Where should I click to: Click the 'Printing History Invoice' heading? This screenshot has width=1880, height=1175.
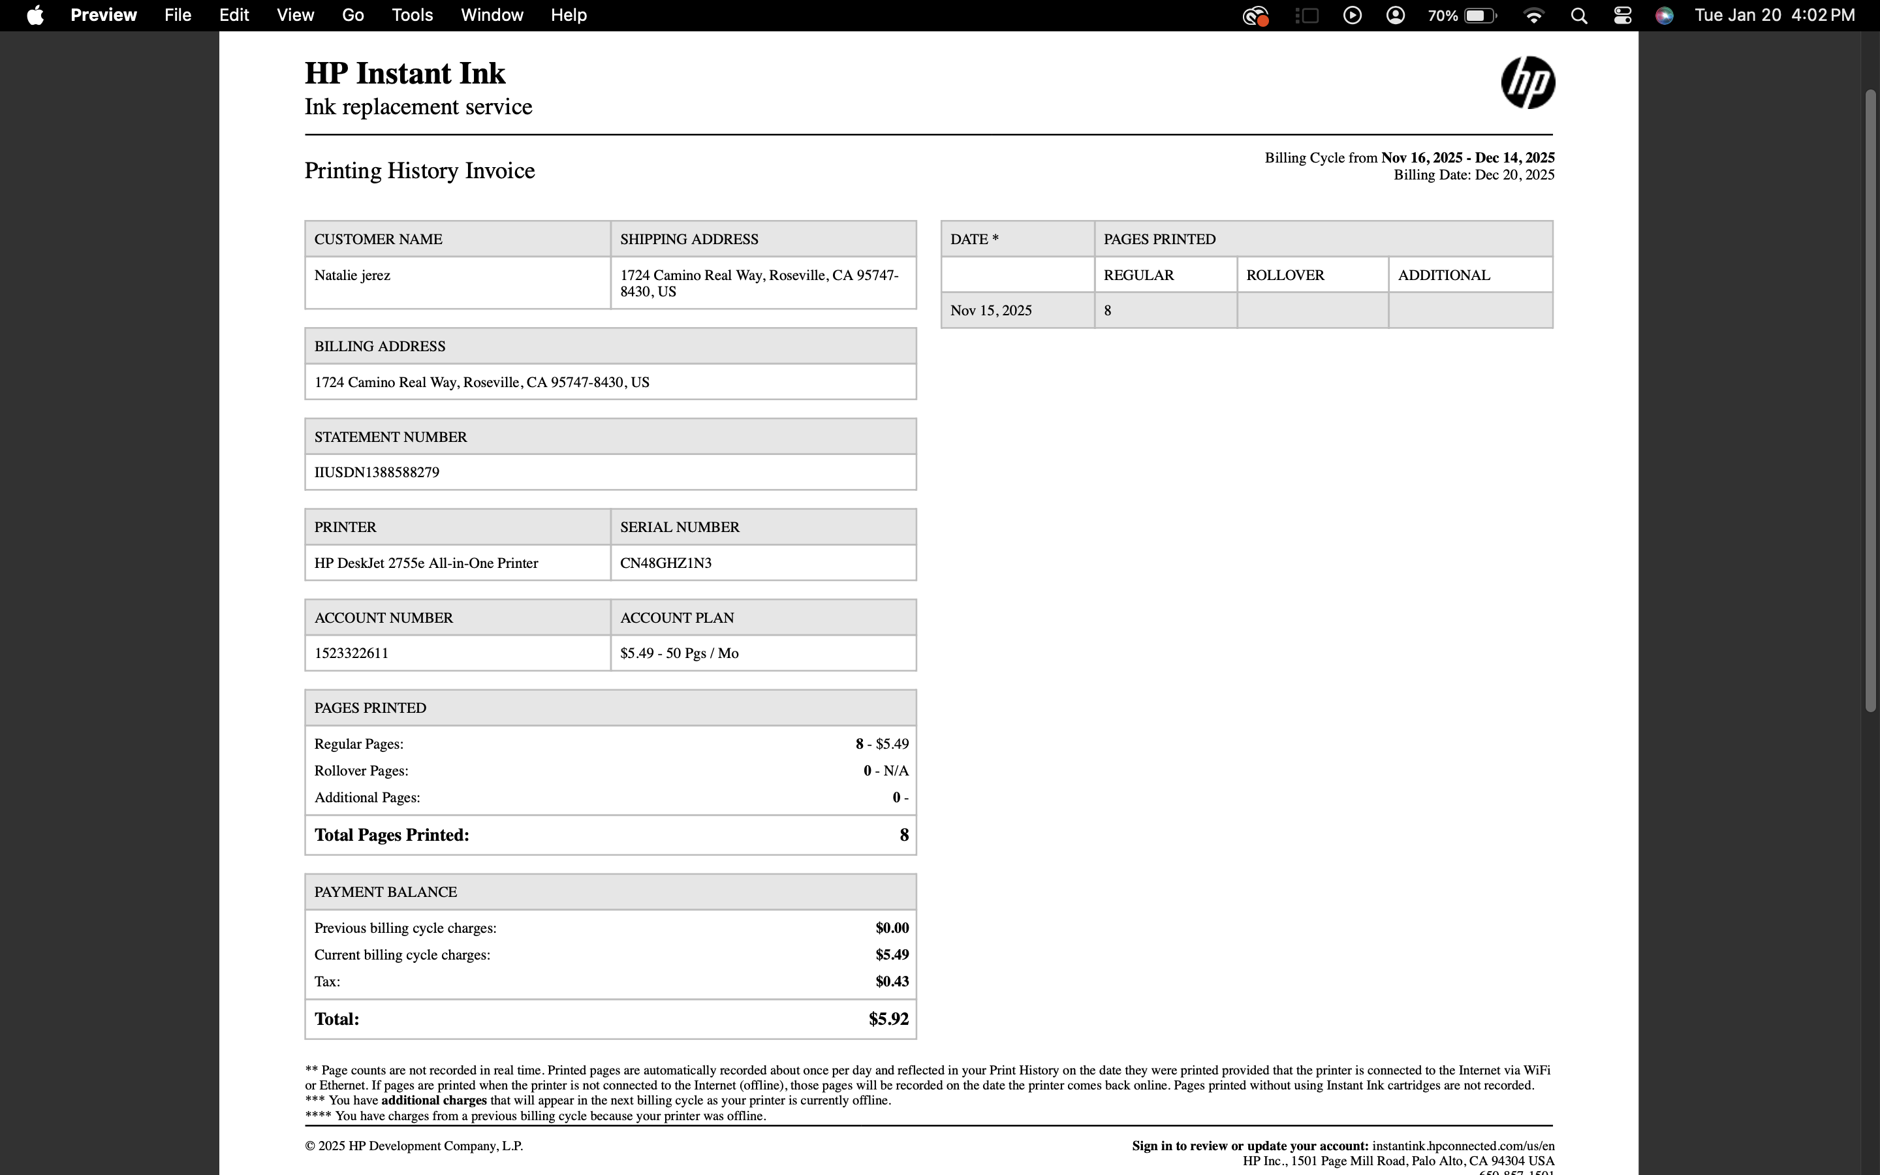420,171
